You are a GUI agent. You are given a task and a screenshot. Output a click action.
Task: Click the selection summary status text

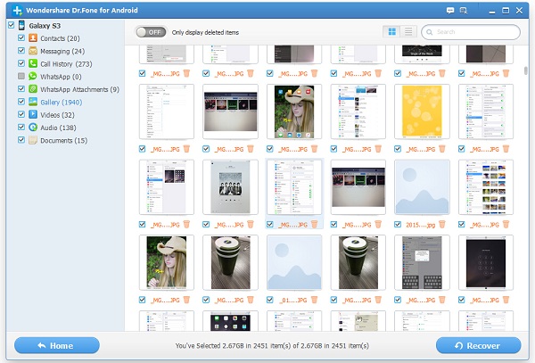(x=272, y=345)
